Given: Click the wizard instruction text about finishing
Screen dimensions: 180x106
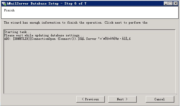Looking at the screenshot, I should pyautogui.click(x=76, y=23).
